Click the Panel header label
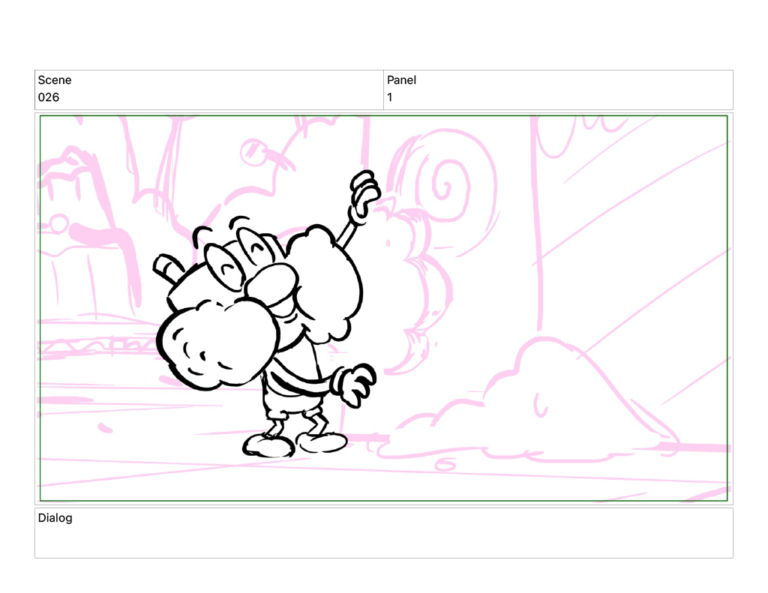Screen dimensions: 768x593 coord(401,80)
